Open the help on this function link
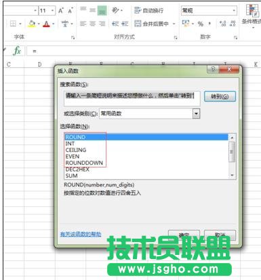 (81, 234)
